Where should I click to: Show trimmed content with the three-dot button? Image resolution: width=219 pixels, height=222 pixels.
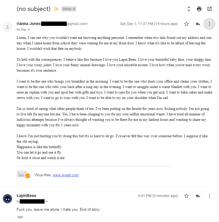(x=20, y=217)
